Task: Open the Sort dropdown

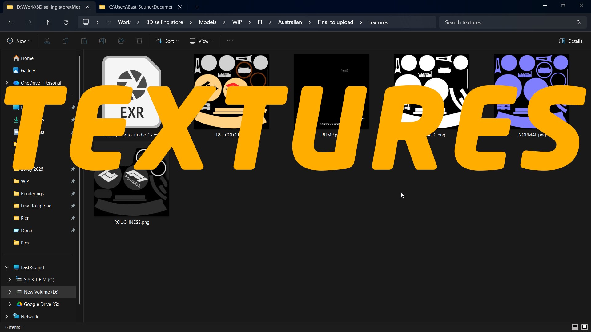Action: (x=167, y=41)
